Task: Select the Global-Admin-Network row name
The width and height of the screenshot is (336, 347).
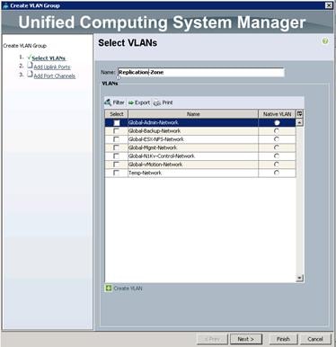Action: (154, 122)
